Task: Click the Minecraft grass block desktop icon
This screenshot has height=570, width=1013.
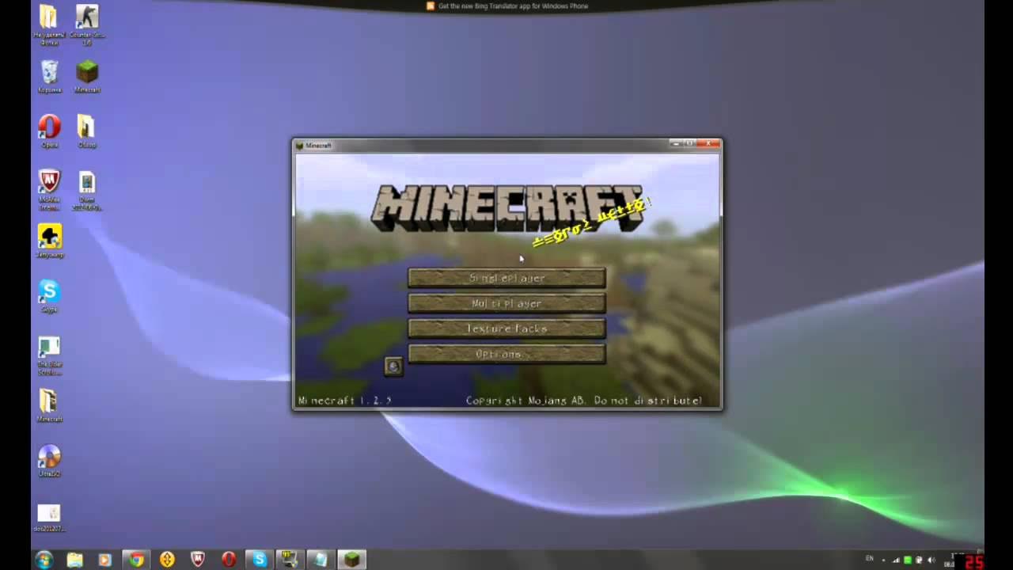Action: coord(87,76)
